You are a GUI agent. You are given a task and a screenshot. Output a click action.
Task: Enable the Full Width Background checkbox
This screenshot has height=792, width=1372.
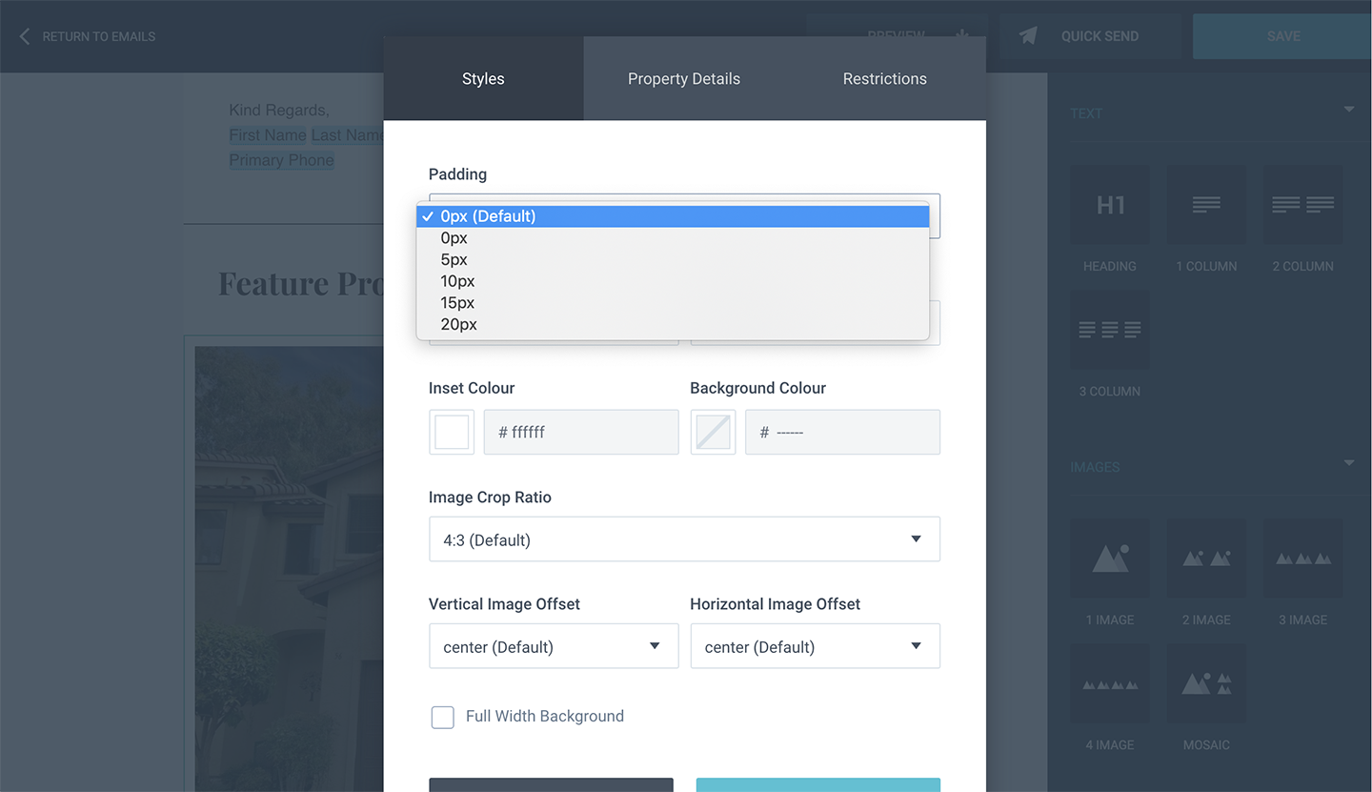tap(442, 717)
